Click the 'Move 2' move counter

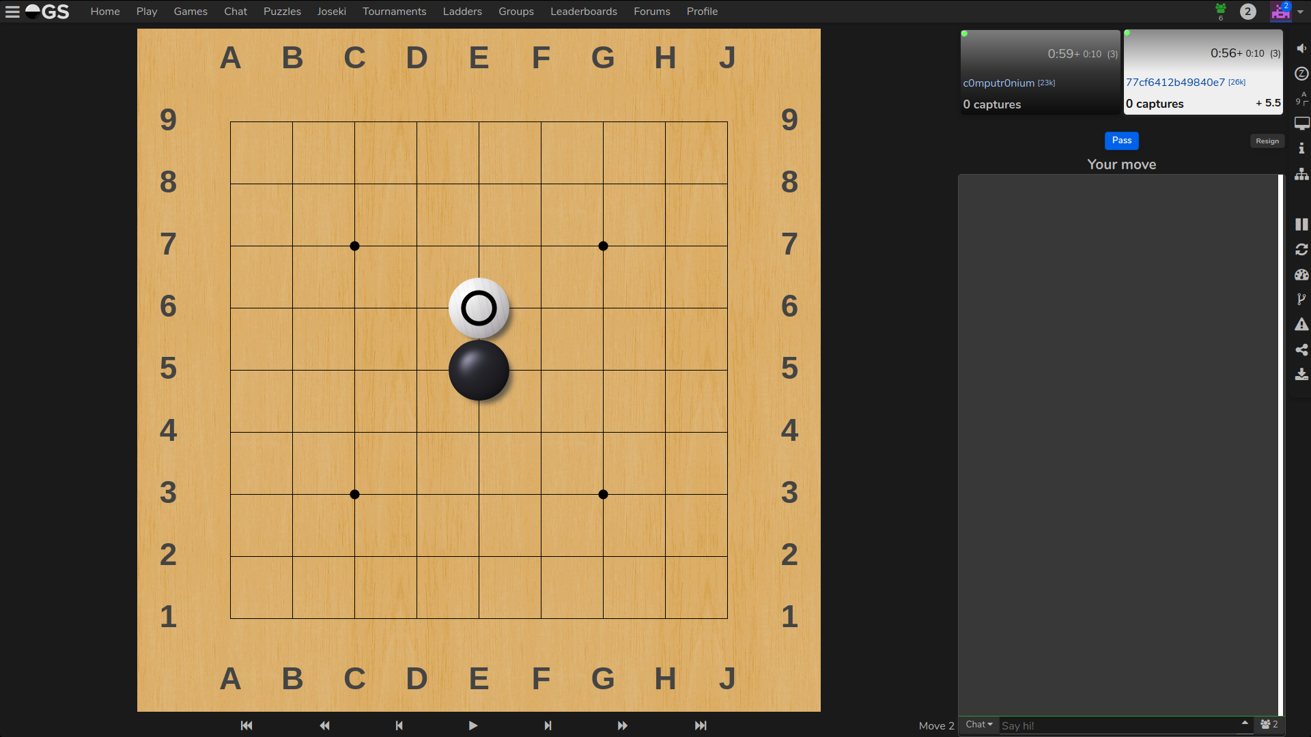pos(936,726)
